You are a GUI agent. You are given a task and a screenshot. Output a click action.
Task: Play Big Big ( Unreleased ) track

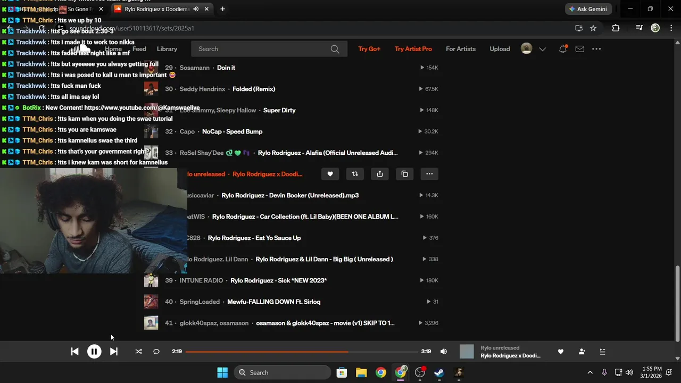coord(325,259)
